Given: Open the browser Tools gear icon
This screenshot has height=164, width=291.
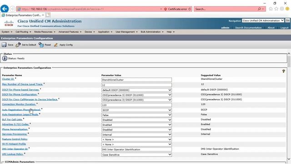Looking at the screenshot, I should [282, 9].
